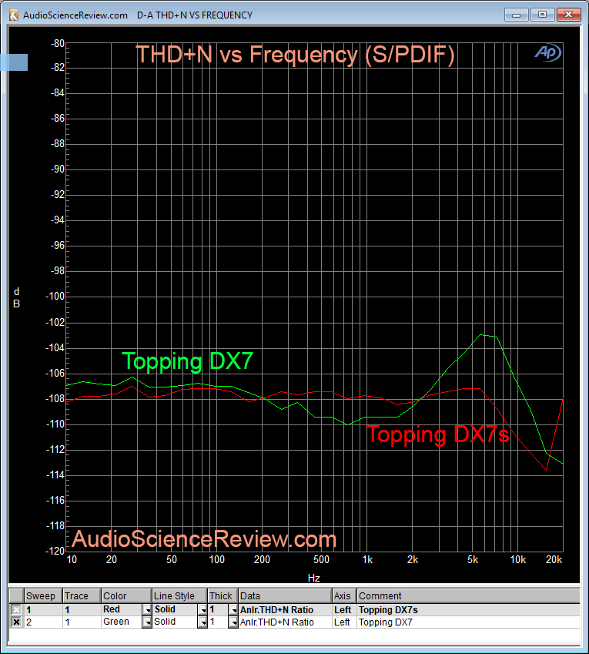Image resolution: width=589 pixels, height=654 pixels.
Task: Click the Comment column header
Action: pyautogui.click(x=469, y=595)
